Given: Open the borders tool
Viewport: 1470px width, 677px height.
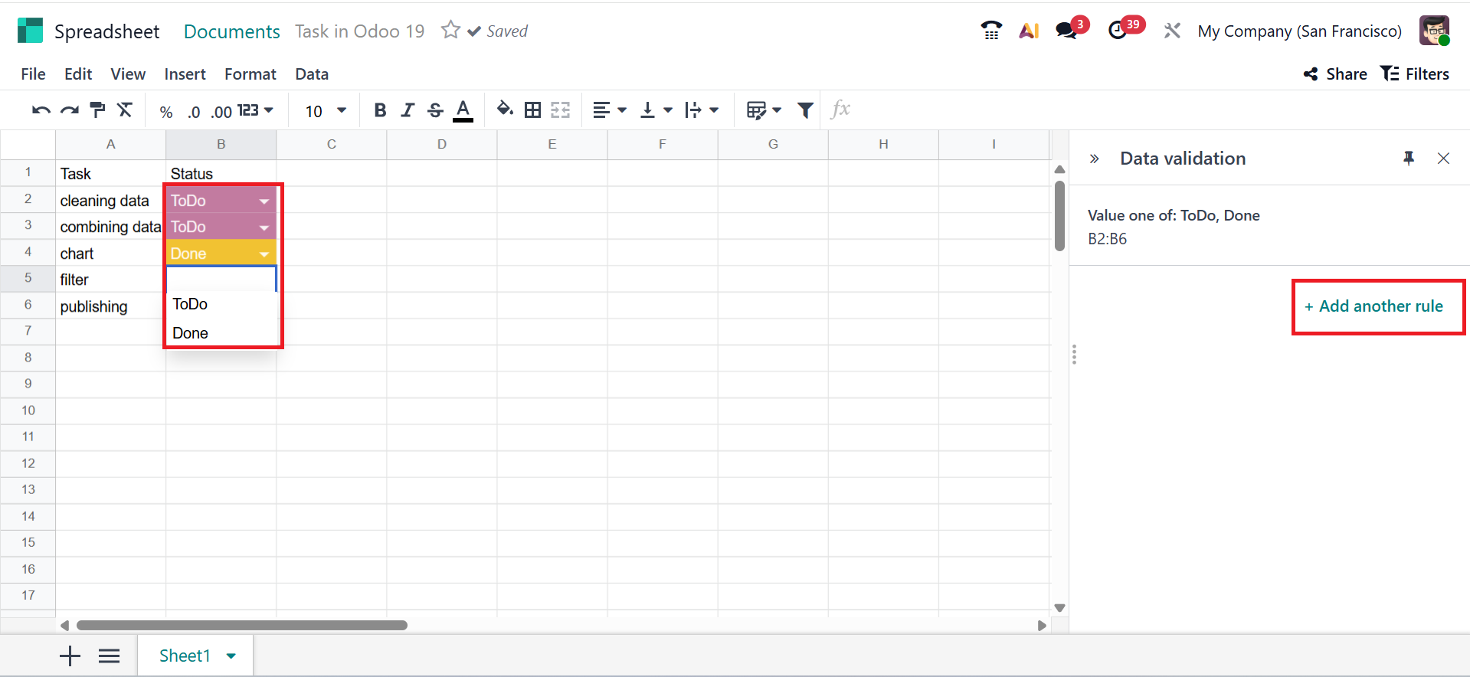Looking at the screenshot, I should coord(532,110).
